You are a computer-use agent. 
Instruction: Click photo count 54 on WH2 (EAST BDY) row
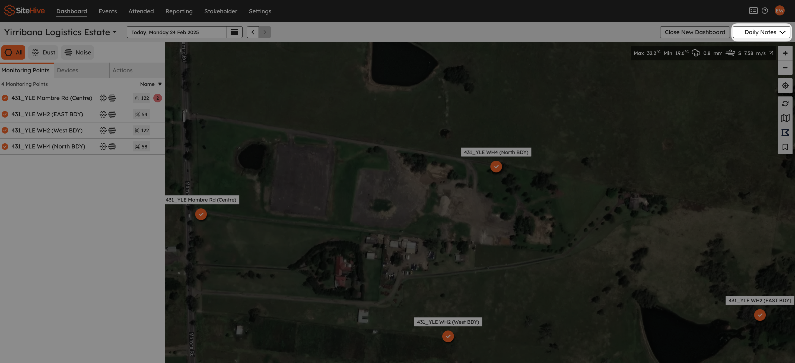coord(141,114)
